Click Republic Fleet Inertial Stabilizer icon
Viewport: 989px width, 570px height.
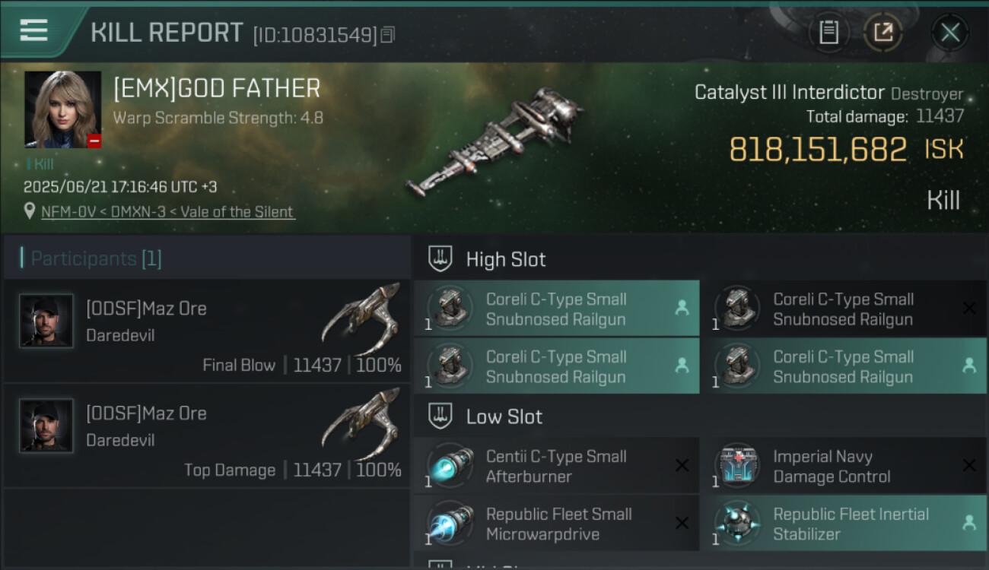(737, 524)
